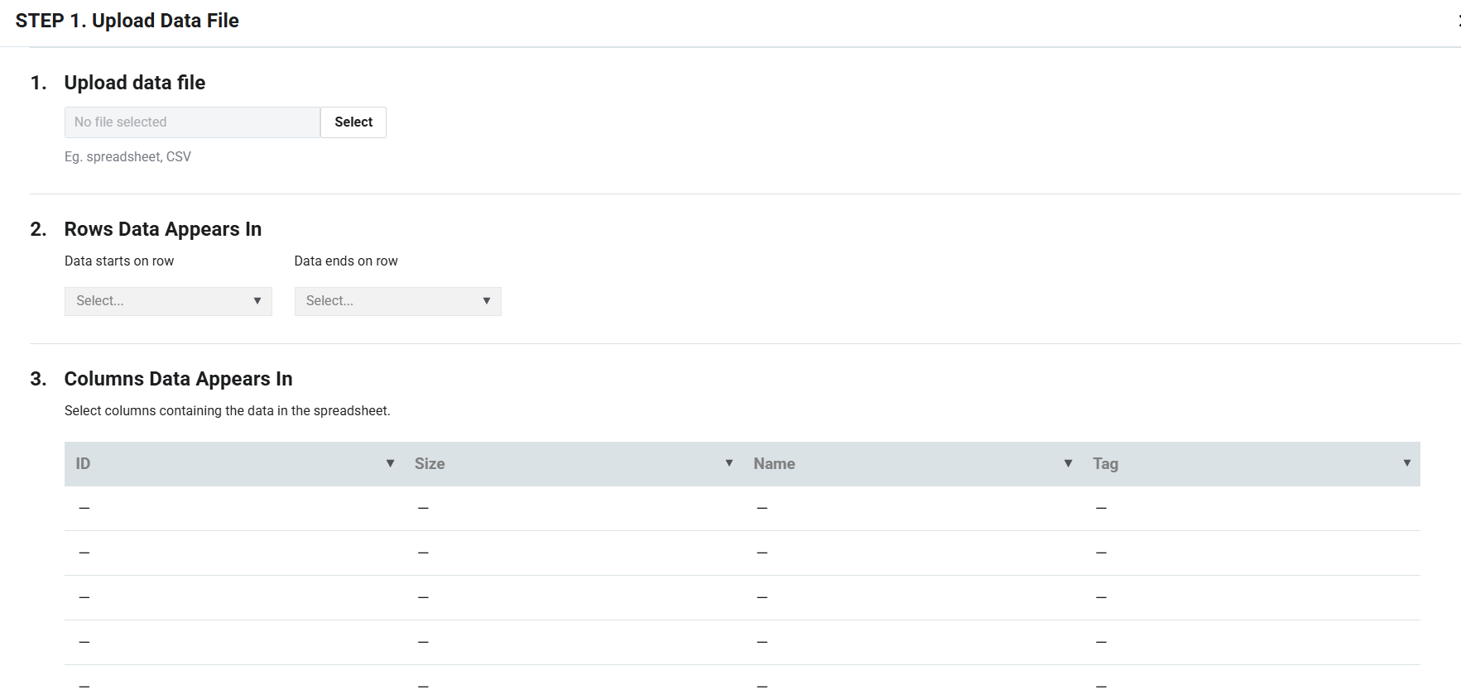Screen dimensions: 1461x699
Task: Click the fourth row cell under ID
Action: point(84,642)
